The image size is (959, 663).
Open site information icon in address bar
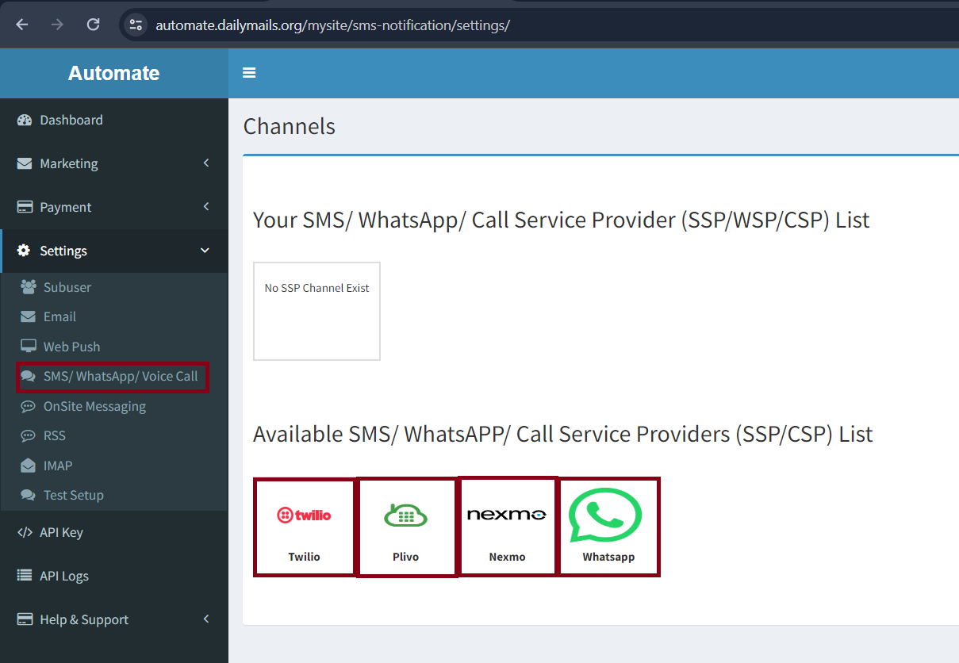point(136,25)
